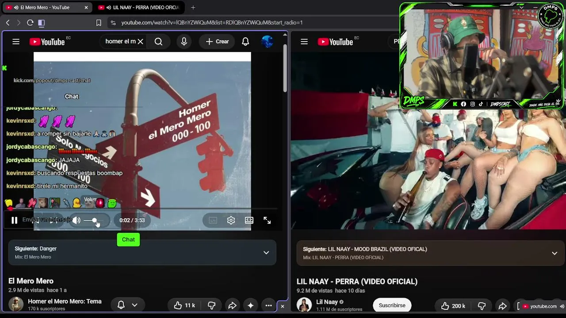Screen dimensions: 566x318
Task: Start voice search with the microphone icon
Action: (184, 42)
